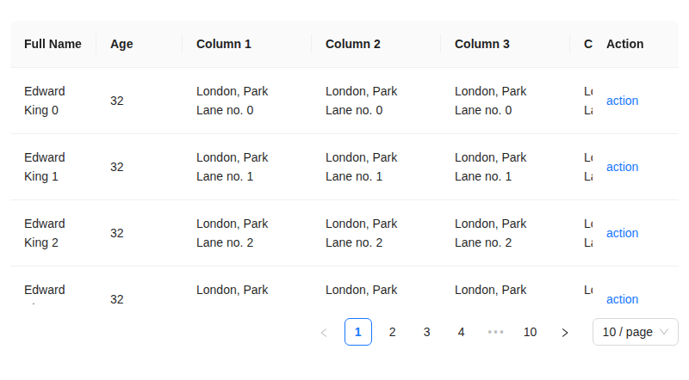Click action link for Edward King 1

pos(622,167)
